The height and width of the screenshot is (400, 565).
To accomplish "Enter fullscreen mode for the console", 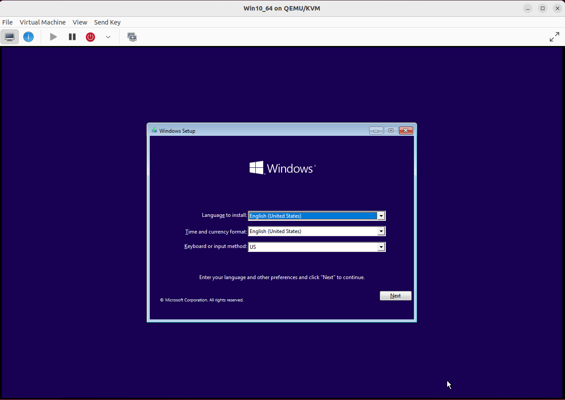I will 554,37.
